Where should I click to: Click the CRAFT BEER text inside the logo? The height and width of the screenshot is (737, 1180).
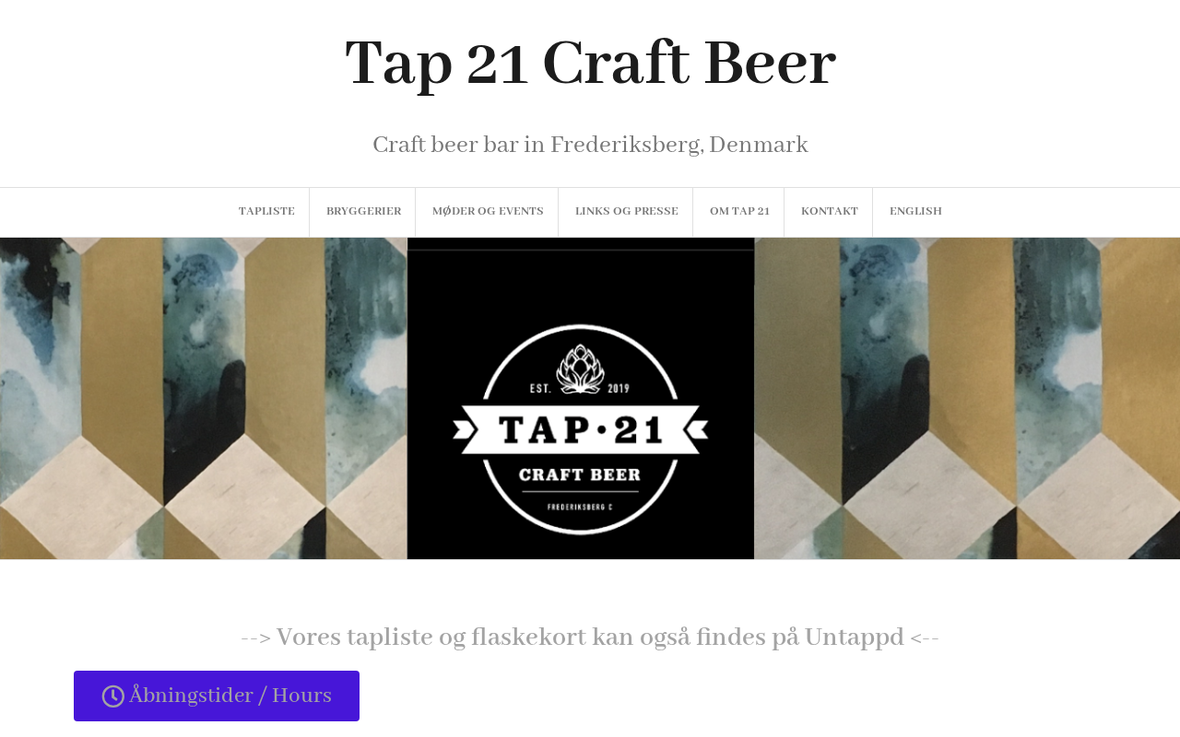coord(581,475)
